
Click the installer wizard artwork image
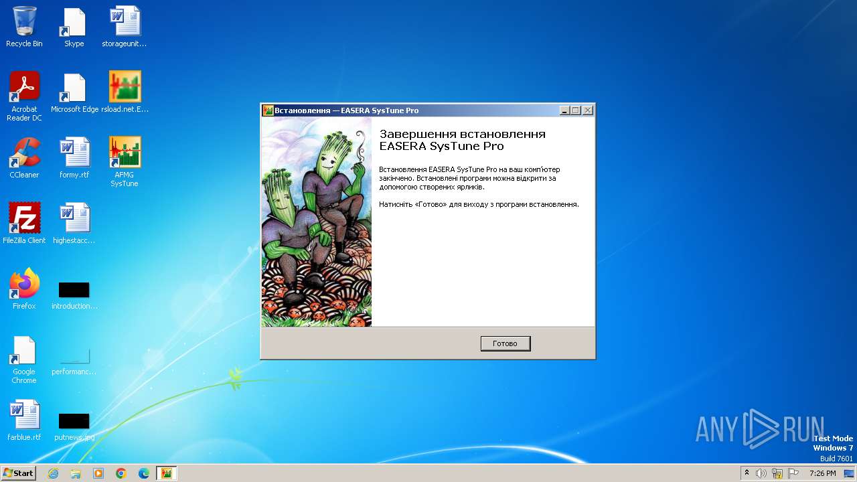tap(317, 222)
